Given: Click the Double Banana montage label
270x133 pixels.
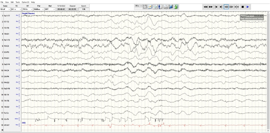Looking at the screenshot, I should tap(28, 13).
